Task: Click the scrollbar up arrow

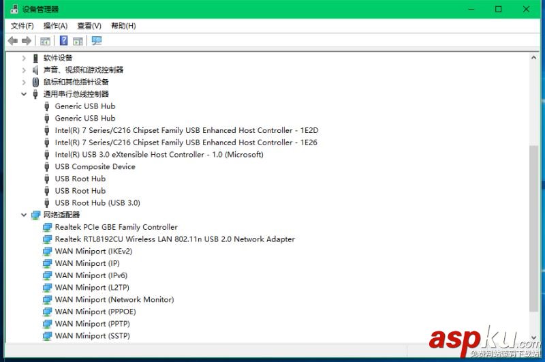Action: coord(534,58)
